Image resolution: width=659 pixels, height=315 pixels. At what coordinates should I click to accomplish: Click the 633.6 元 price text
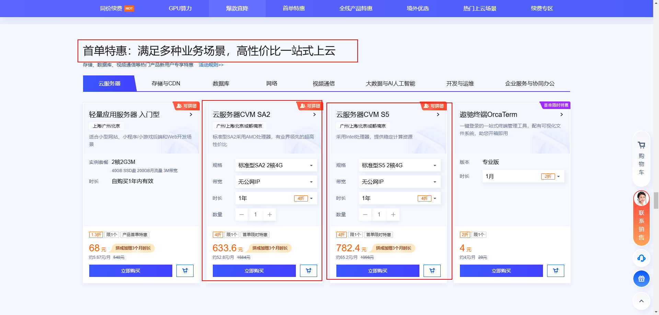click(228, 248)
